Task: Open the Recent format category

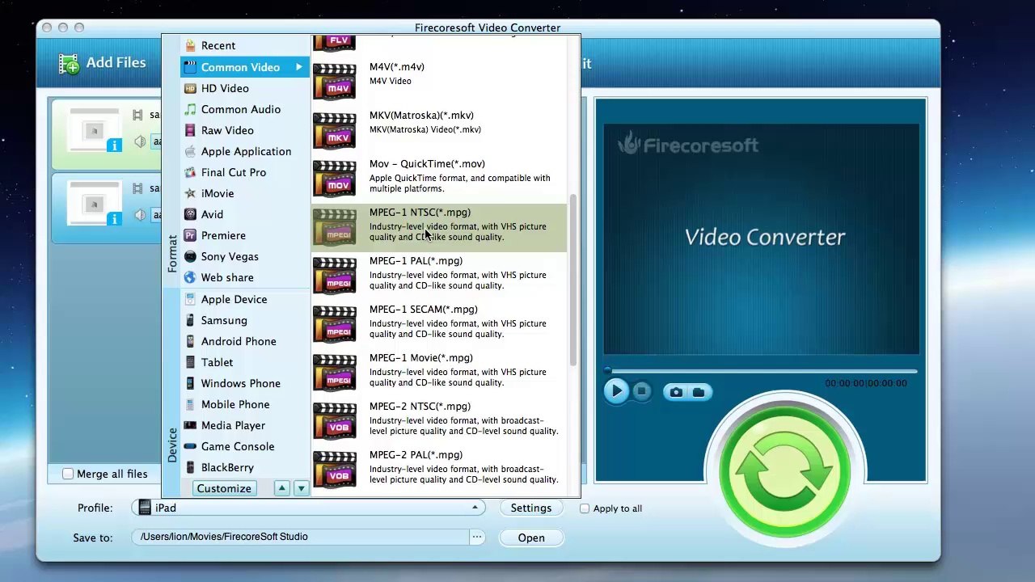Action: pyautogui.click(x=218, y=46)
